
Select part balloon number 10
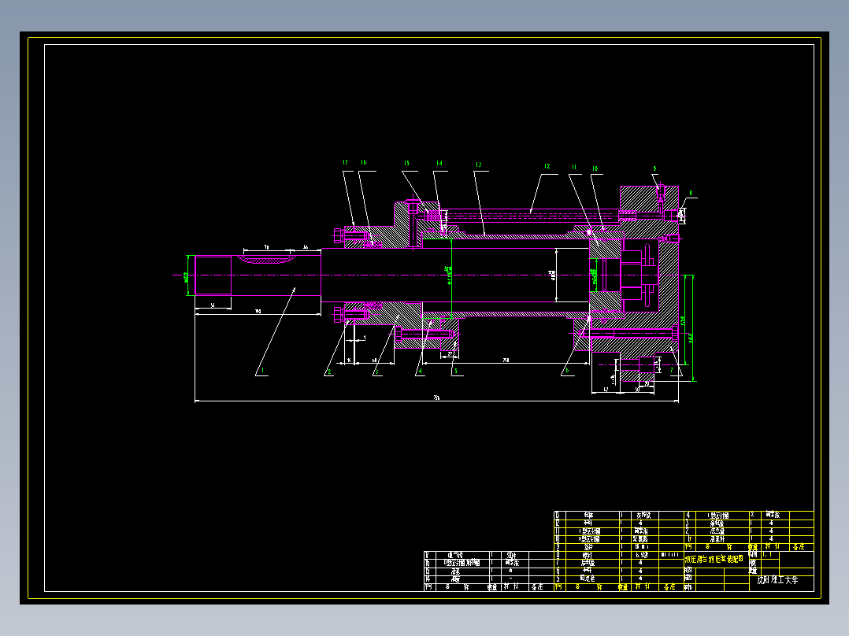coord(595,168)
